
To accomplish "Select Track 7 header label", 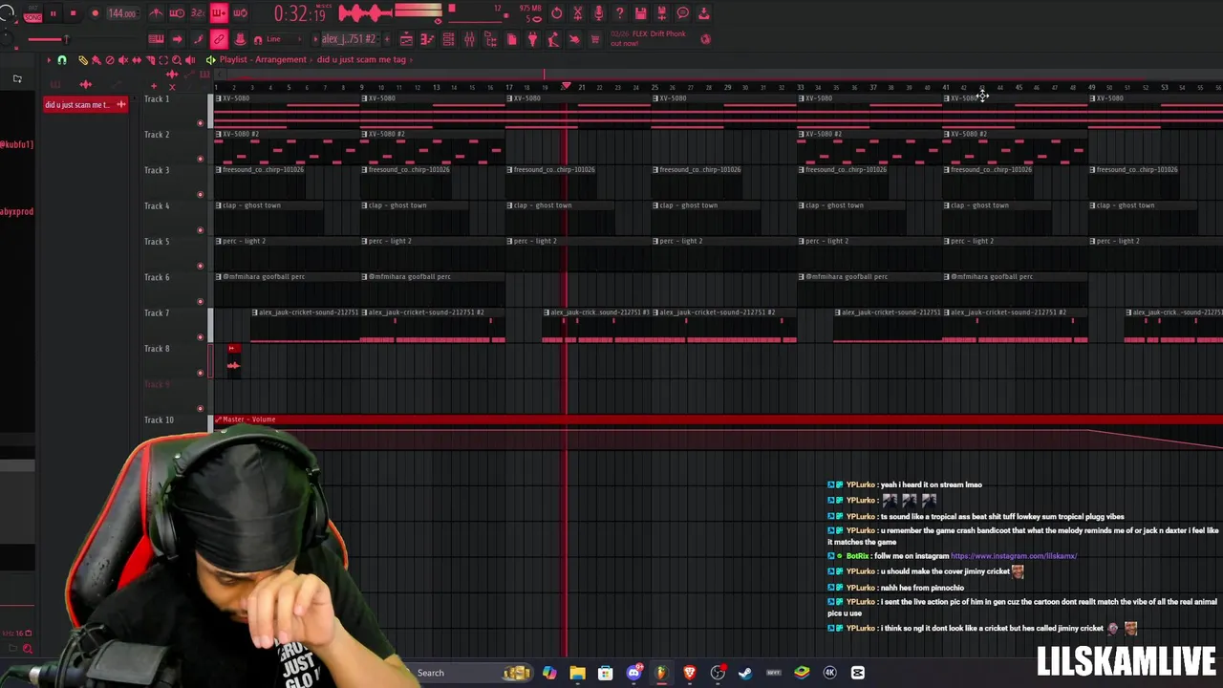I will (x=157, y=312).
